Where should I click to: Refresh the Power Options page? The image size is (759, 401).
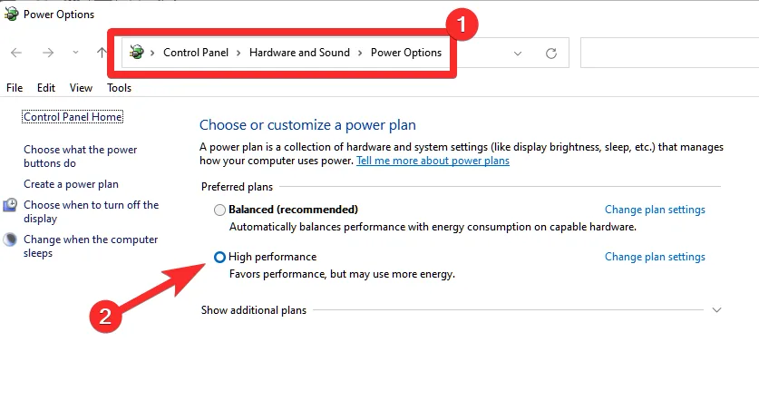click(x=550, y=54)
